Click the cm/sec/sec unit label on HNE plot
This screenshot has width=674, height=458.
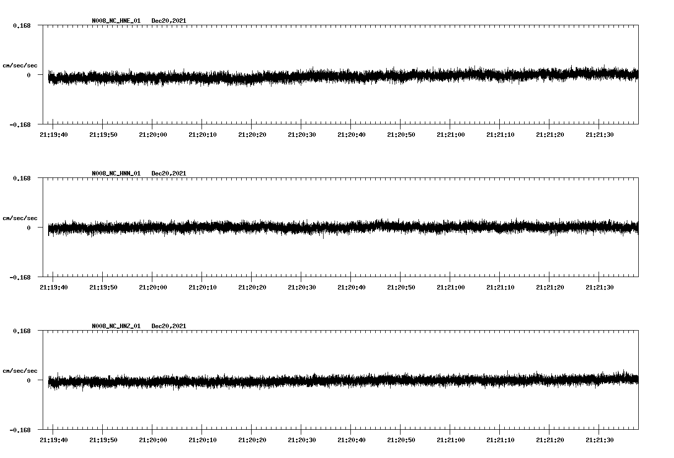[x=20, y=65]
